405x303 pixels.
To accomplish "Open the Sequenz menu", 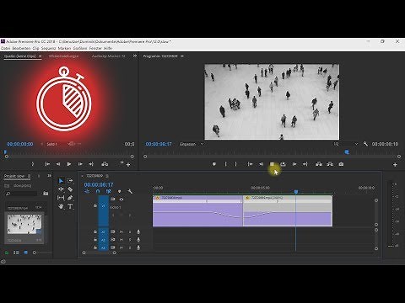I will point(48,48).
